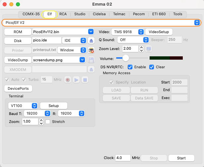Click the Zoom Level 2.00 field
This screenshot has width=204, height=167.
point(130,49)
